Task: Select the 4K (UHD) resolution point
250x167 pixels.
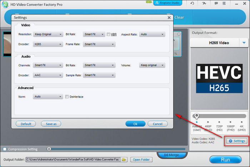Action: (242, 122)
